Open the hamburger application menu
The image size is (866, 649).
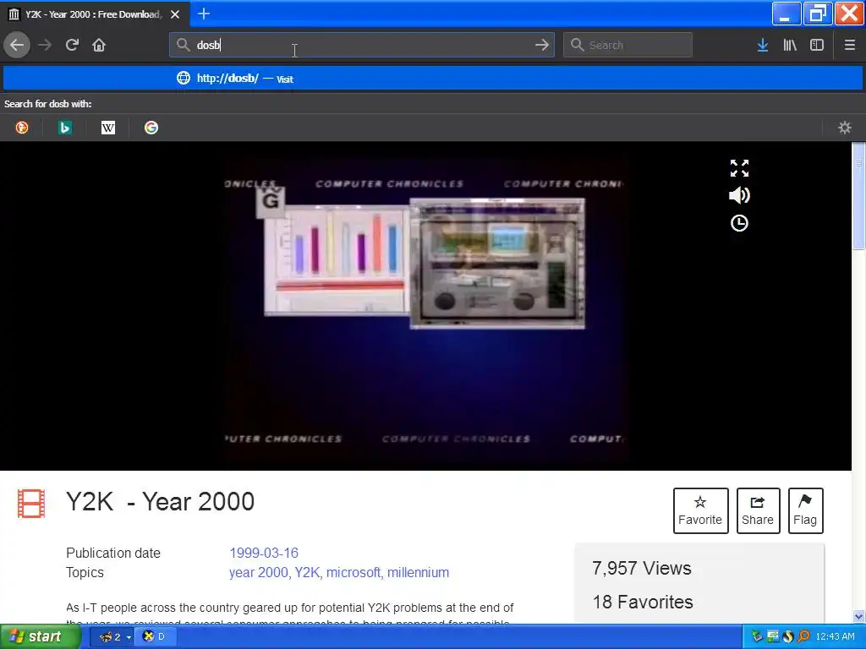(849, 46)
